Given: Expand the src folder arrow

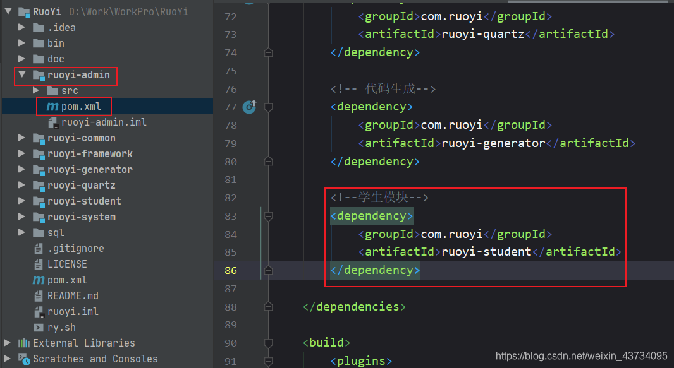Looking at the screenshot, I should click(x=36, y=90).
